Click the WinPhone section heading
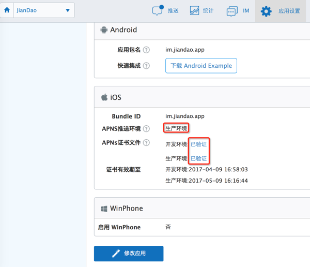Viewport: 310px width, 267px height. [127, 209]
